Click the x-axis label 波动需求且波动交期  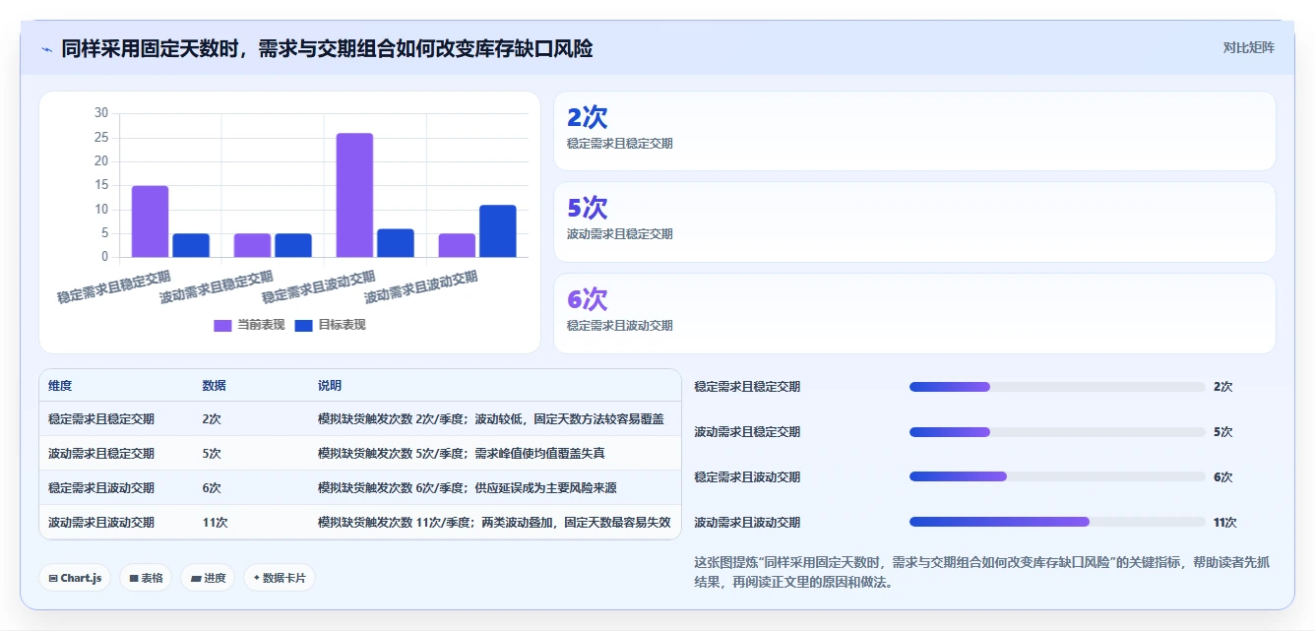(421, 286)
